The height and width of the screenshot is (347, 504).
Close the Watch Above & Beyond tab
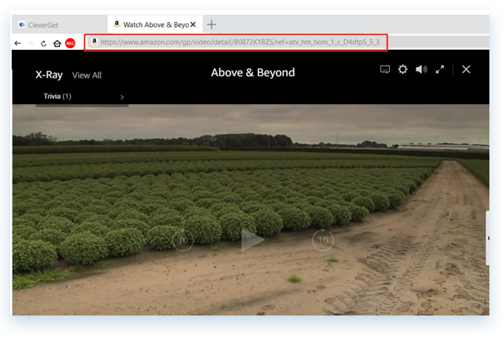pos(193,24)
